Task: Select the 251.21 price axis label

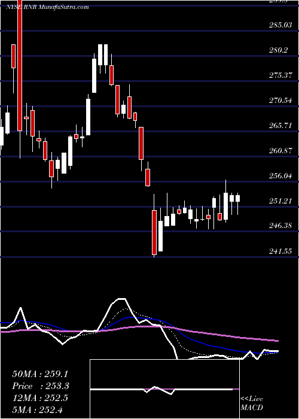Action: (x=280, y=201)
